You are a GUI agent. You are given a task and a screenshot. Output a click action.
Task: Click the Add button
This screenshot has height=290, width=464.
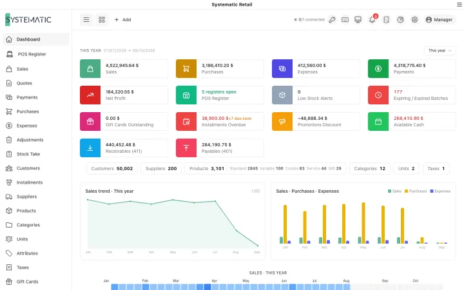pos(123,19)
